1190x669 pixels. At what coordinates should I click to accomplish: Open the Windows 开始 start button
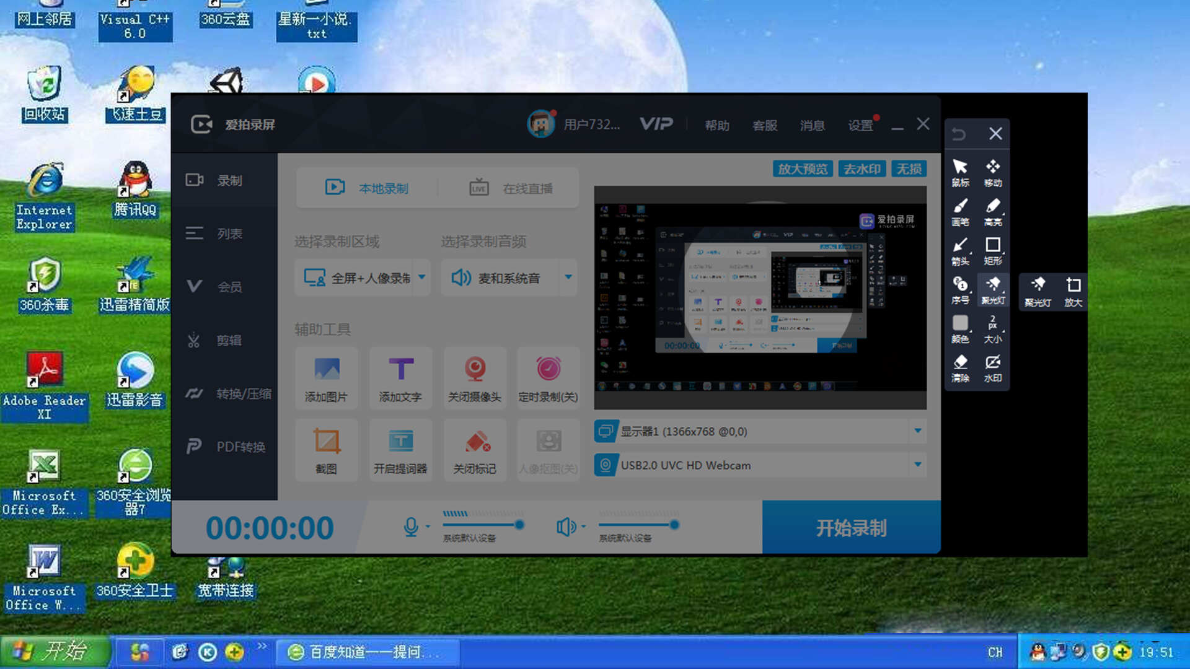(55, 651)
